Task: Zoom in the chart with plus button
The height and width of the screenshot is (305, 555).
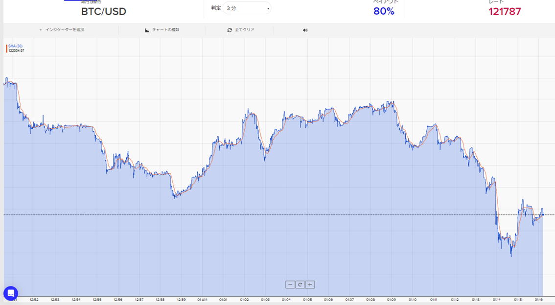Action: coord(310,284)
